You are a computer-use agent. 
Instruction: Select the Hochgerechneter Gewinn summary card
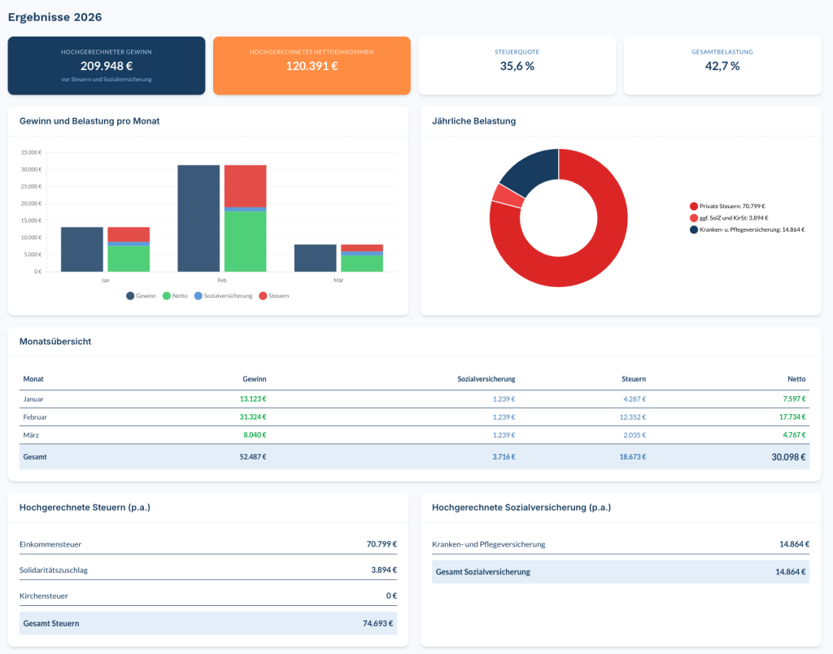[107, 65]
